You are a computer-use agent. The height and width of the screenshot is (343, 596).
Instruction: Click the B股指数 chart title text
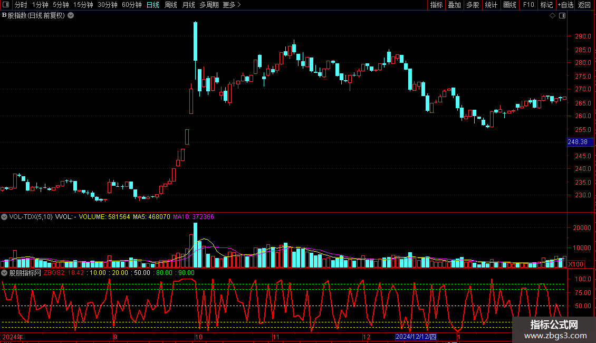tap(33, 16)
